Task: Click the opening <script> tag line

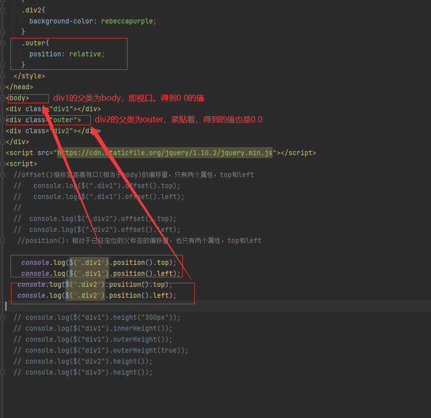Action: tap(21, 164)
